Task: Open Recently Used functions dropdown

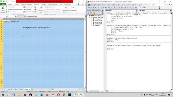Action: click(14, 9)
